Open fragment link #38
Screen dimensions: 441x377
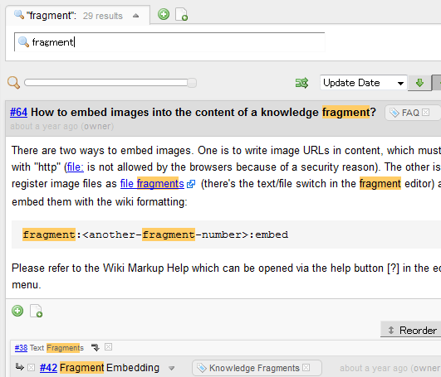point(21,348)
